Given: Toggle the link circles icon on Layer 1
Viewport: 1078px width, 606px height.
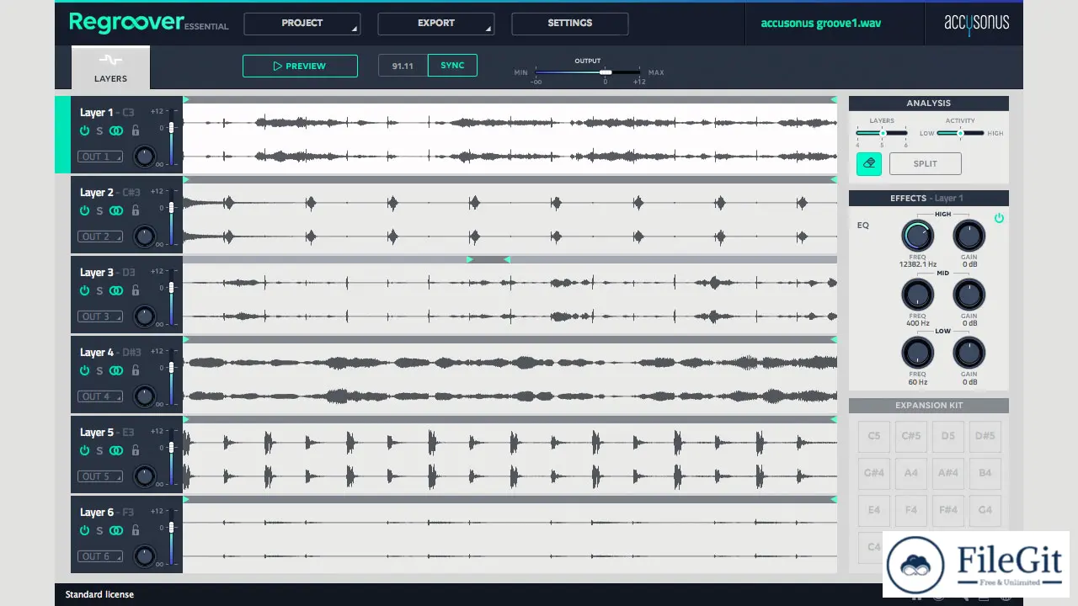Looking at the screenshot, I should [116, 130].
